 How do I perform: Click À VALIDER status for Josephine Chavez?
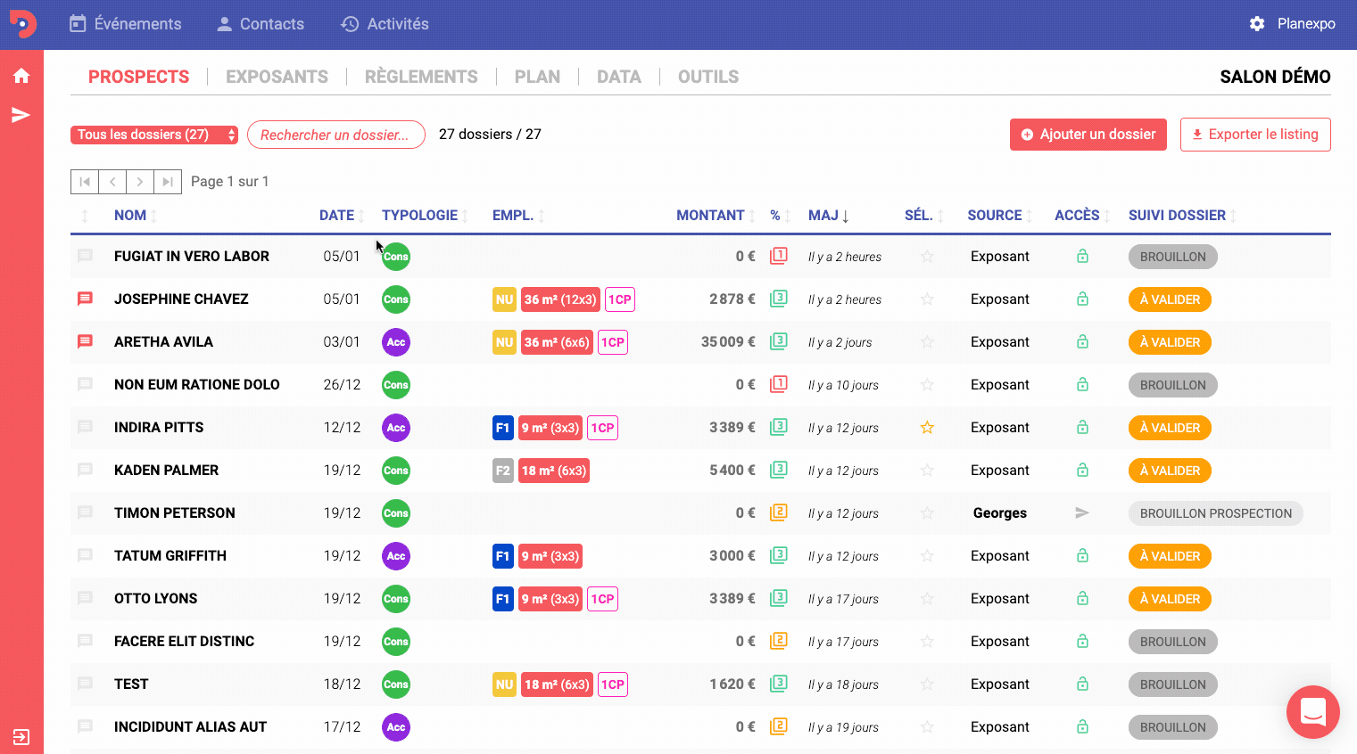(1170, 299)
